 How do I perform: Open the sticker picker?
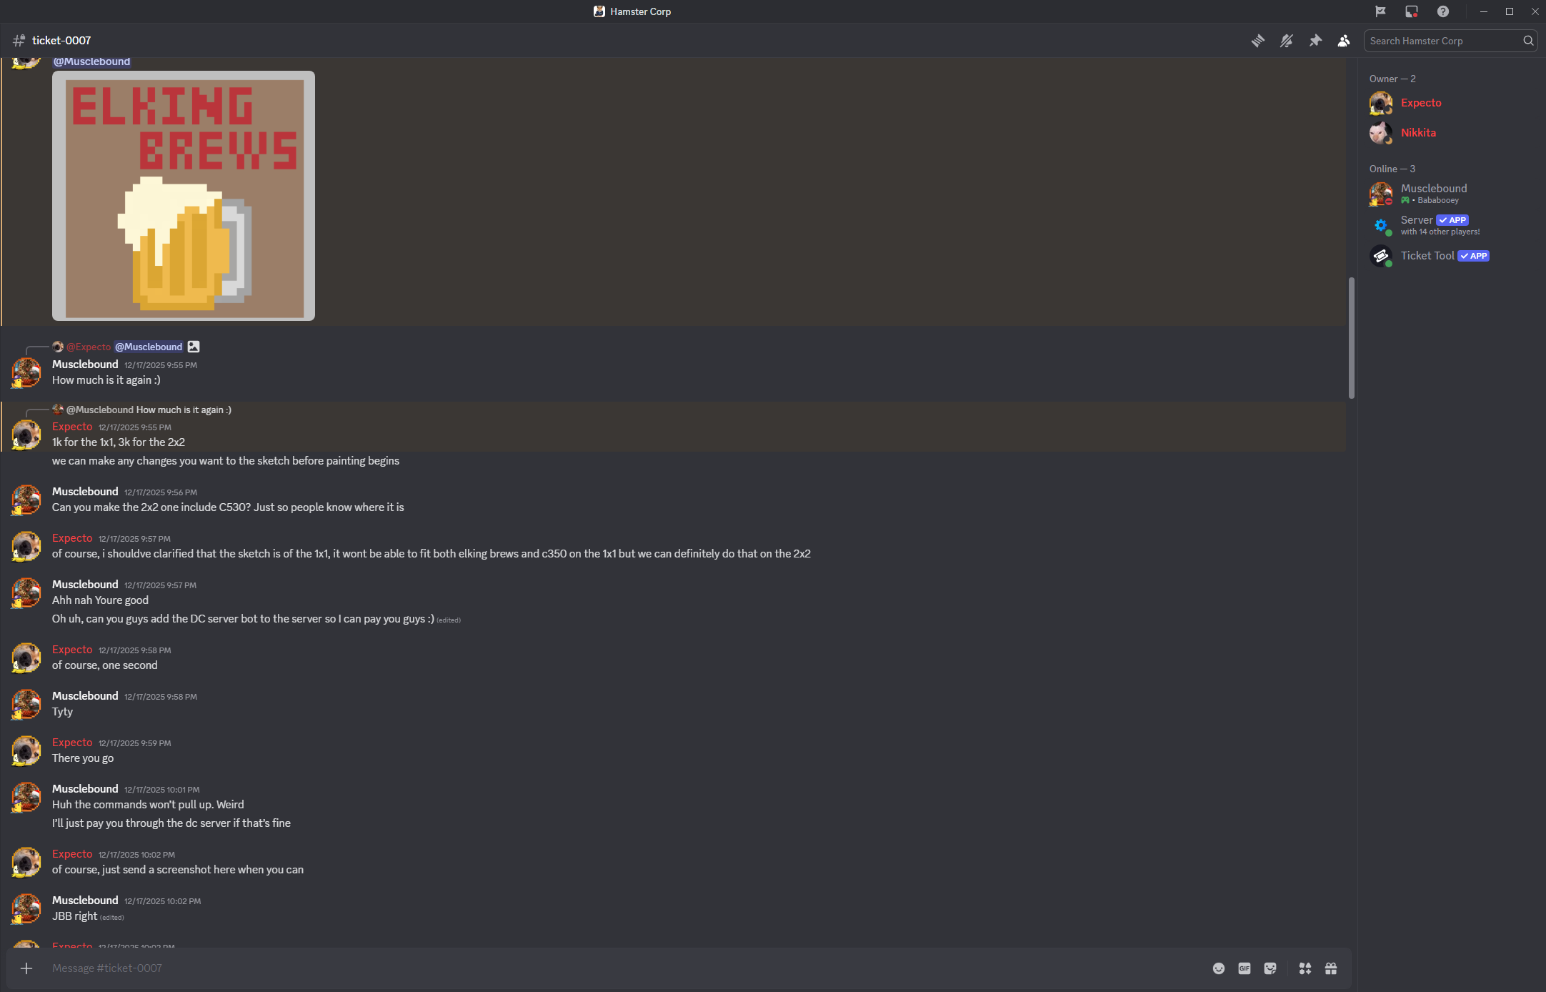coord(1270,968)
